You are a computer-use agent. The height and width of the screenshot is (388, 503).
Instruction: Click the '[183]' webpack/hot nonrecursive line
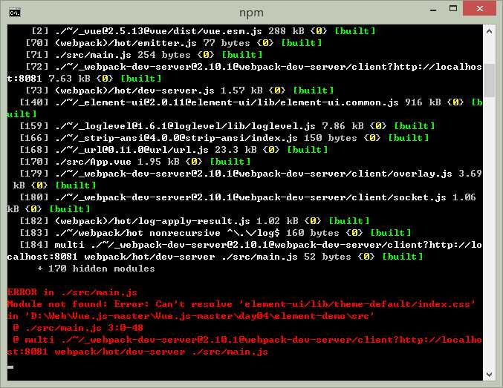point(215,233)
